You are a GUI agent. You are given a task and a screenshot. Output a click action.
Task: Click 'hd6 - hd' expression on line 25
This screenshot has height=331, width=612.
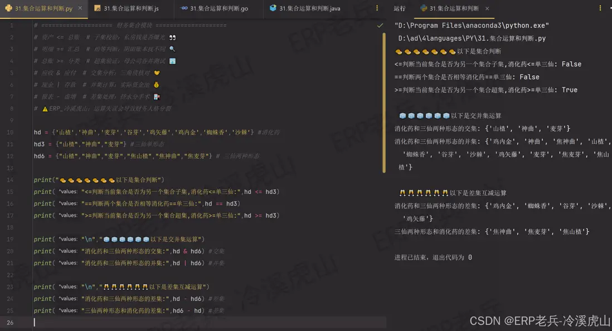click(x=187, y=311)
